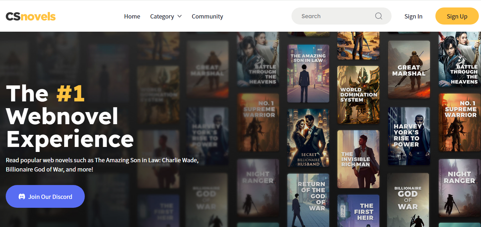Image resolution: width=481 pixels, height=227 pixels.
Task: Open the Community menu item
Action: click(x=207, y=16)
